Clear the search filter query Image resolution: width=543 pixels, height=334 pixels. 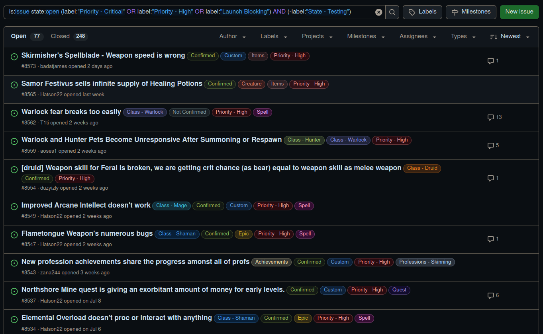[x=379, y=12]
